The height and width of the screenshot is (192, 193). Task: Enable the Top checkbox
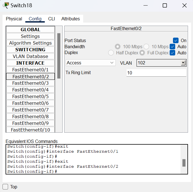[5, 187]
